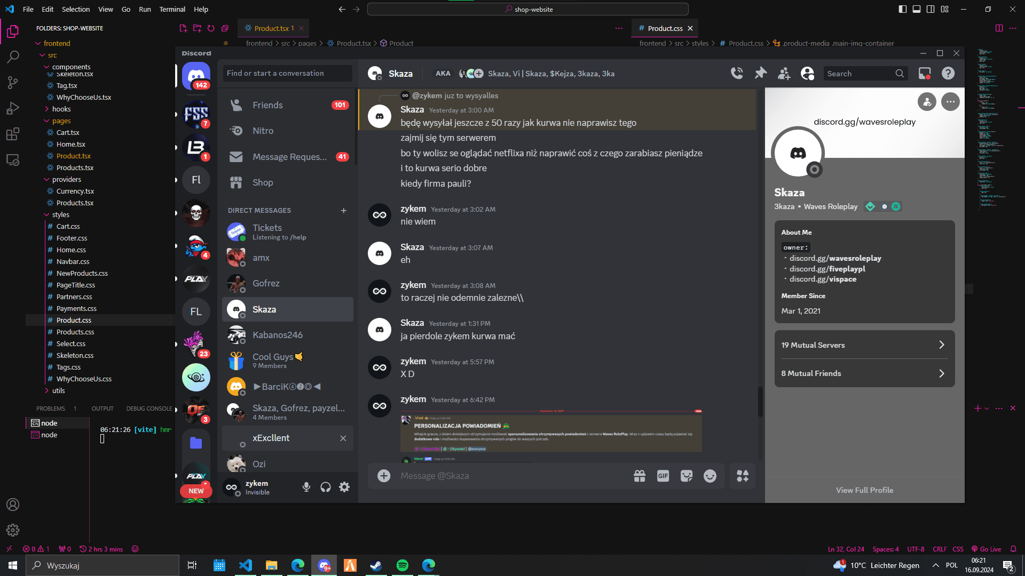Viewport: 1025px width, 576px height.
Task: Open the sticker picker
Action: click(687, 476)
